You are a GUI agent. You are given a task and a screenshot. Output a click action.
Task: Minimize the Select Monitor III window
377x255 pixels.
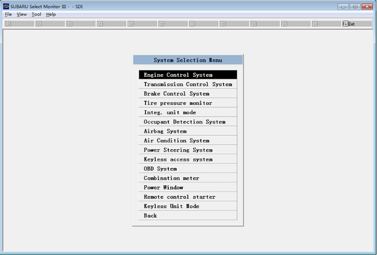[x=343, y=7]
